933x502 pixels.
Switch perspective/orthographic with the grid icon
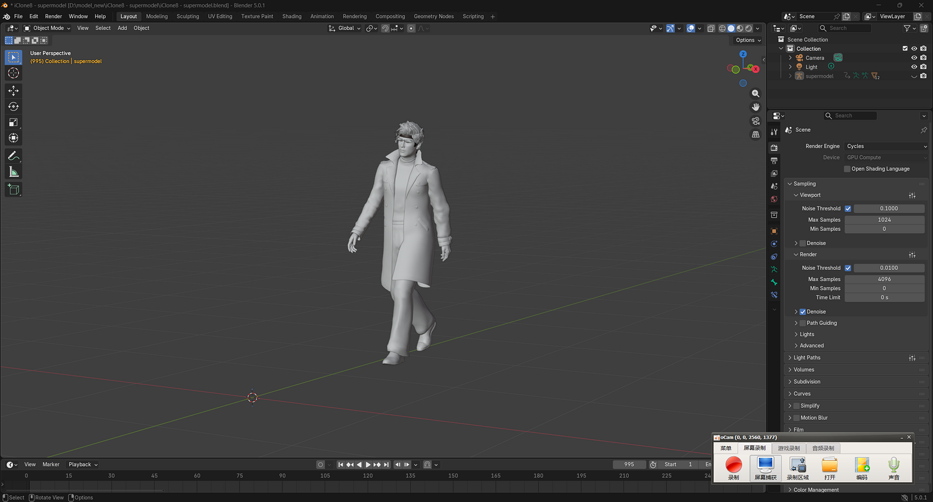pyautogui.click(x=756, y=134)
